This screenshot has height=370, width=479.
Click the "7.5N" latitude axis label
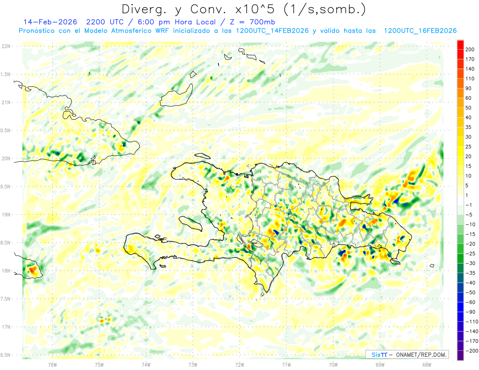point(6,299)
